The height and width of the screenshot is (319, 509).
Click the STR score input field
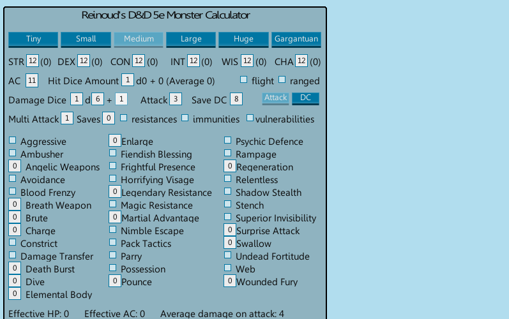pyautogui.click(x=33, y=61)
